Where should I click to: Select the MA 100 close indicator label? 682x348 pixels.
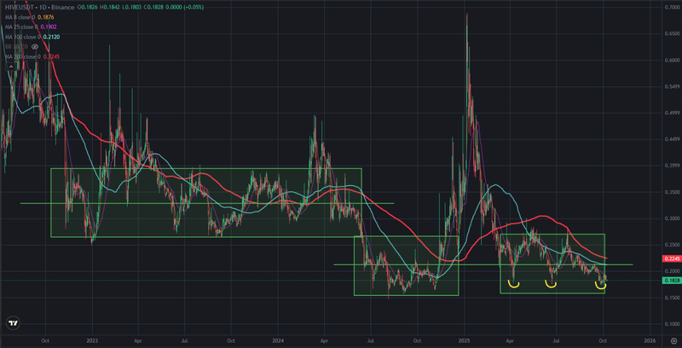tap(24, 38)
